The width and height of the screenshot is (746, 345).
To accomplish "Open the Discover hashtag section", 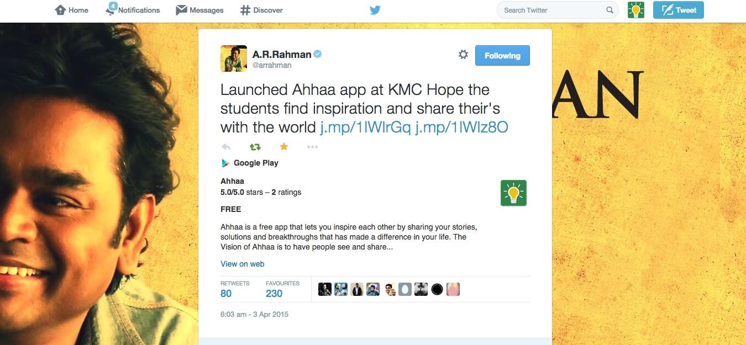I will tap(261, 10).
